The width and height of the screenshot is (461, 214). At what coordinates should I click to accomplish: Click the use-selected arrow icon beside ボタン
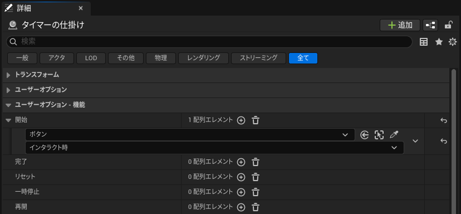coord(364,135)
